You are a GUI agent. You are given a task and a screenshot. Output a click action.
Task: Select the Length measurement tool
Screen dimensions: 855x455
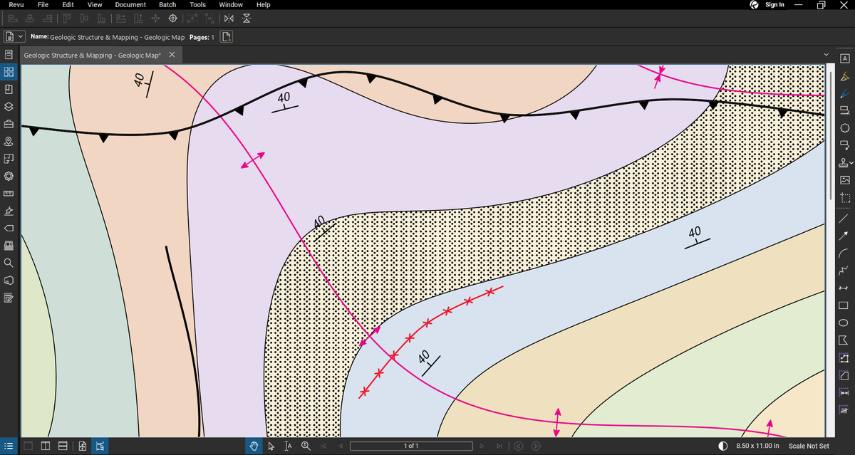(x=844, y=392)
